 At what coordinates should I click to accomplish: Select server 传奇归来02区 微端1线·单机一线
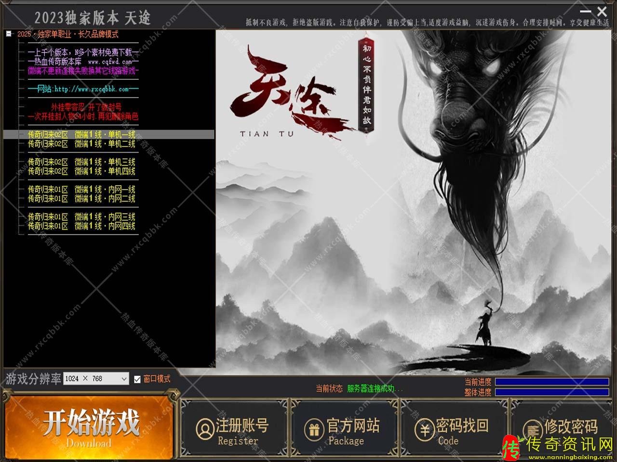pos(82,135)
